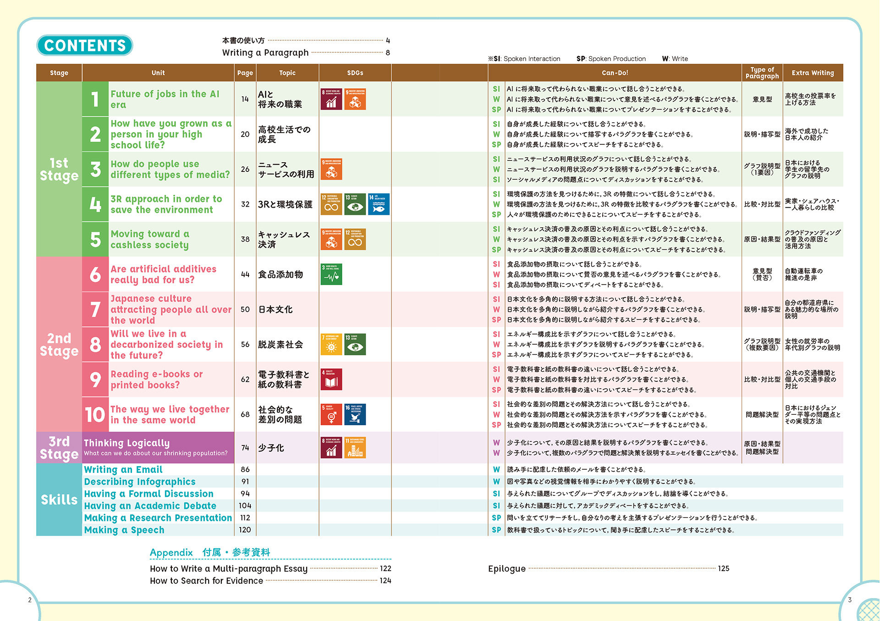Select SDG 8 icon in Thinking Logically row
Image resolution: width=880 pixels, height=621 pixels.
click(x=331, y=447)
